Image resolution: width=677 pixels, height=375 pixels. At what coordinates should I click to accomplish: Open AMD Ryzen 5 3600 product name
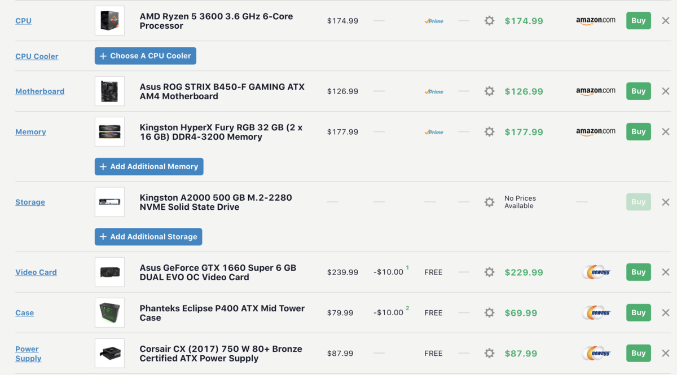[216, 21]
